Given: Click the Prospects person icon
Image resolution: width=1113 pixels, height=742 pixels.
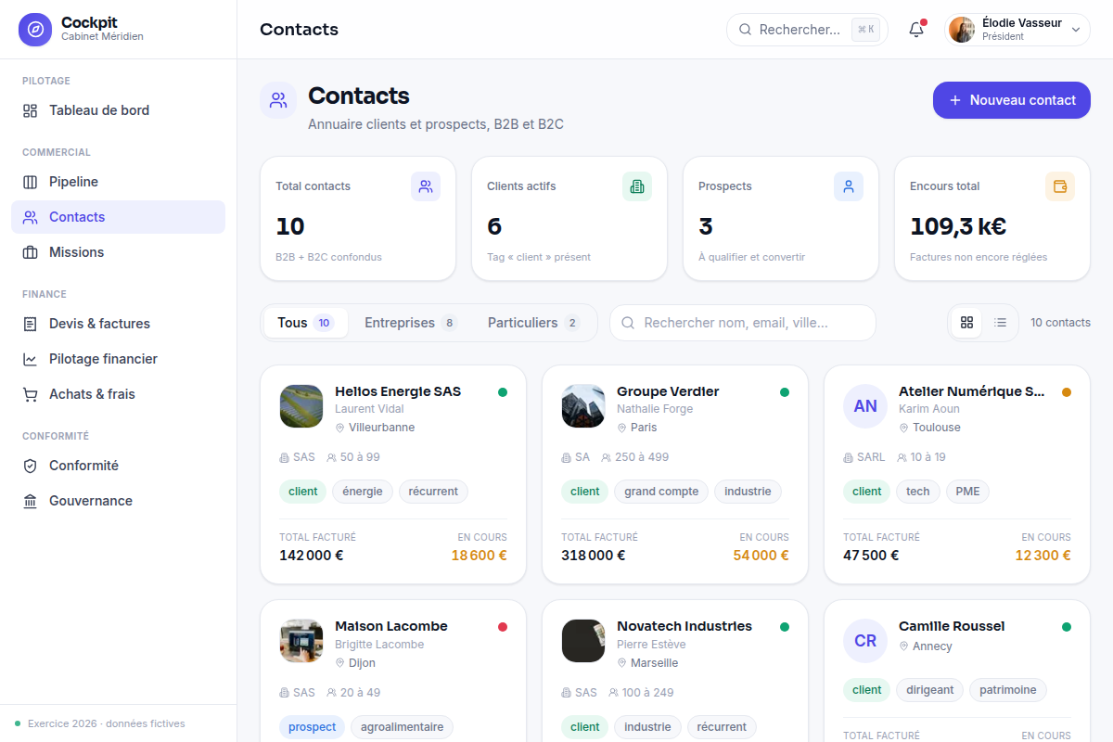Looking at the screenshot, I should tap(849, 186).
